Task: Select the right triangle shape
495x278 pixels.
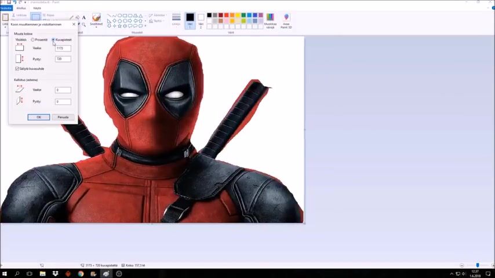Action: point(109,21)
